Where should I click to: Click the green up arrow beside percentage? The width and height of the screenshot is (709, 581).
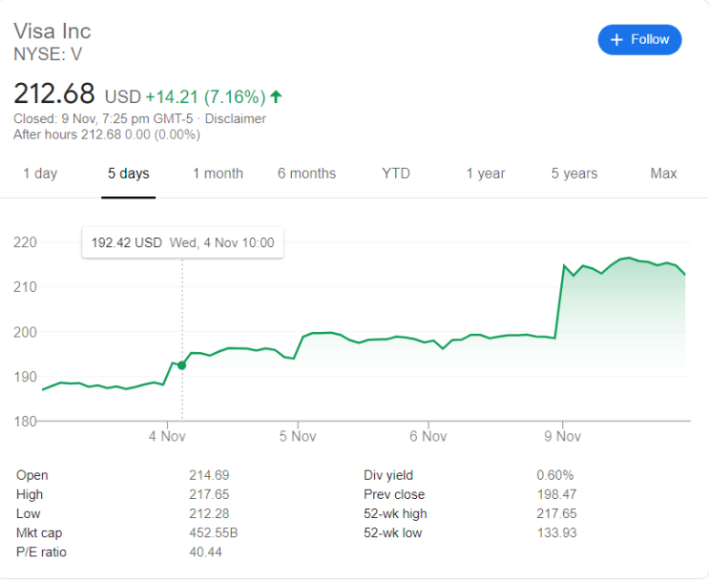276,96
